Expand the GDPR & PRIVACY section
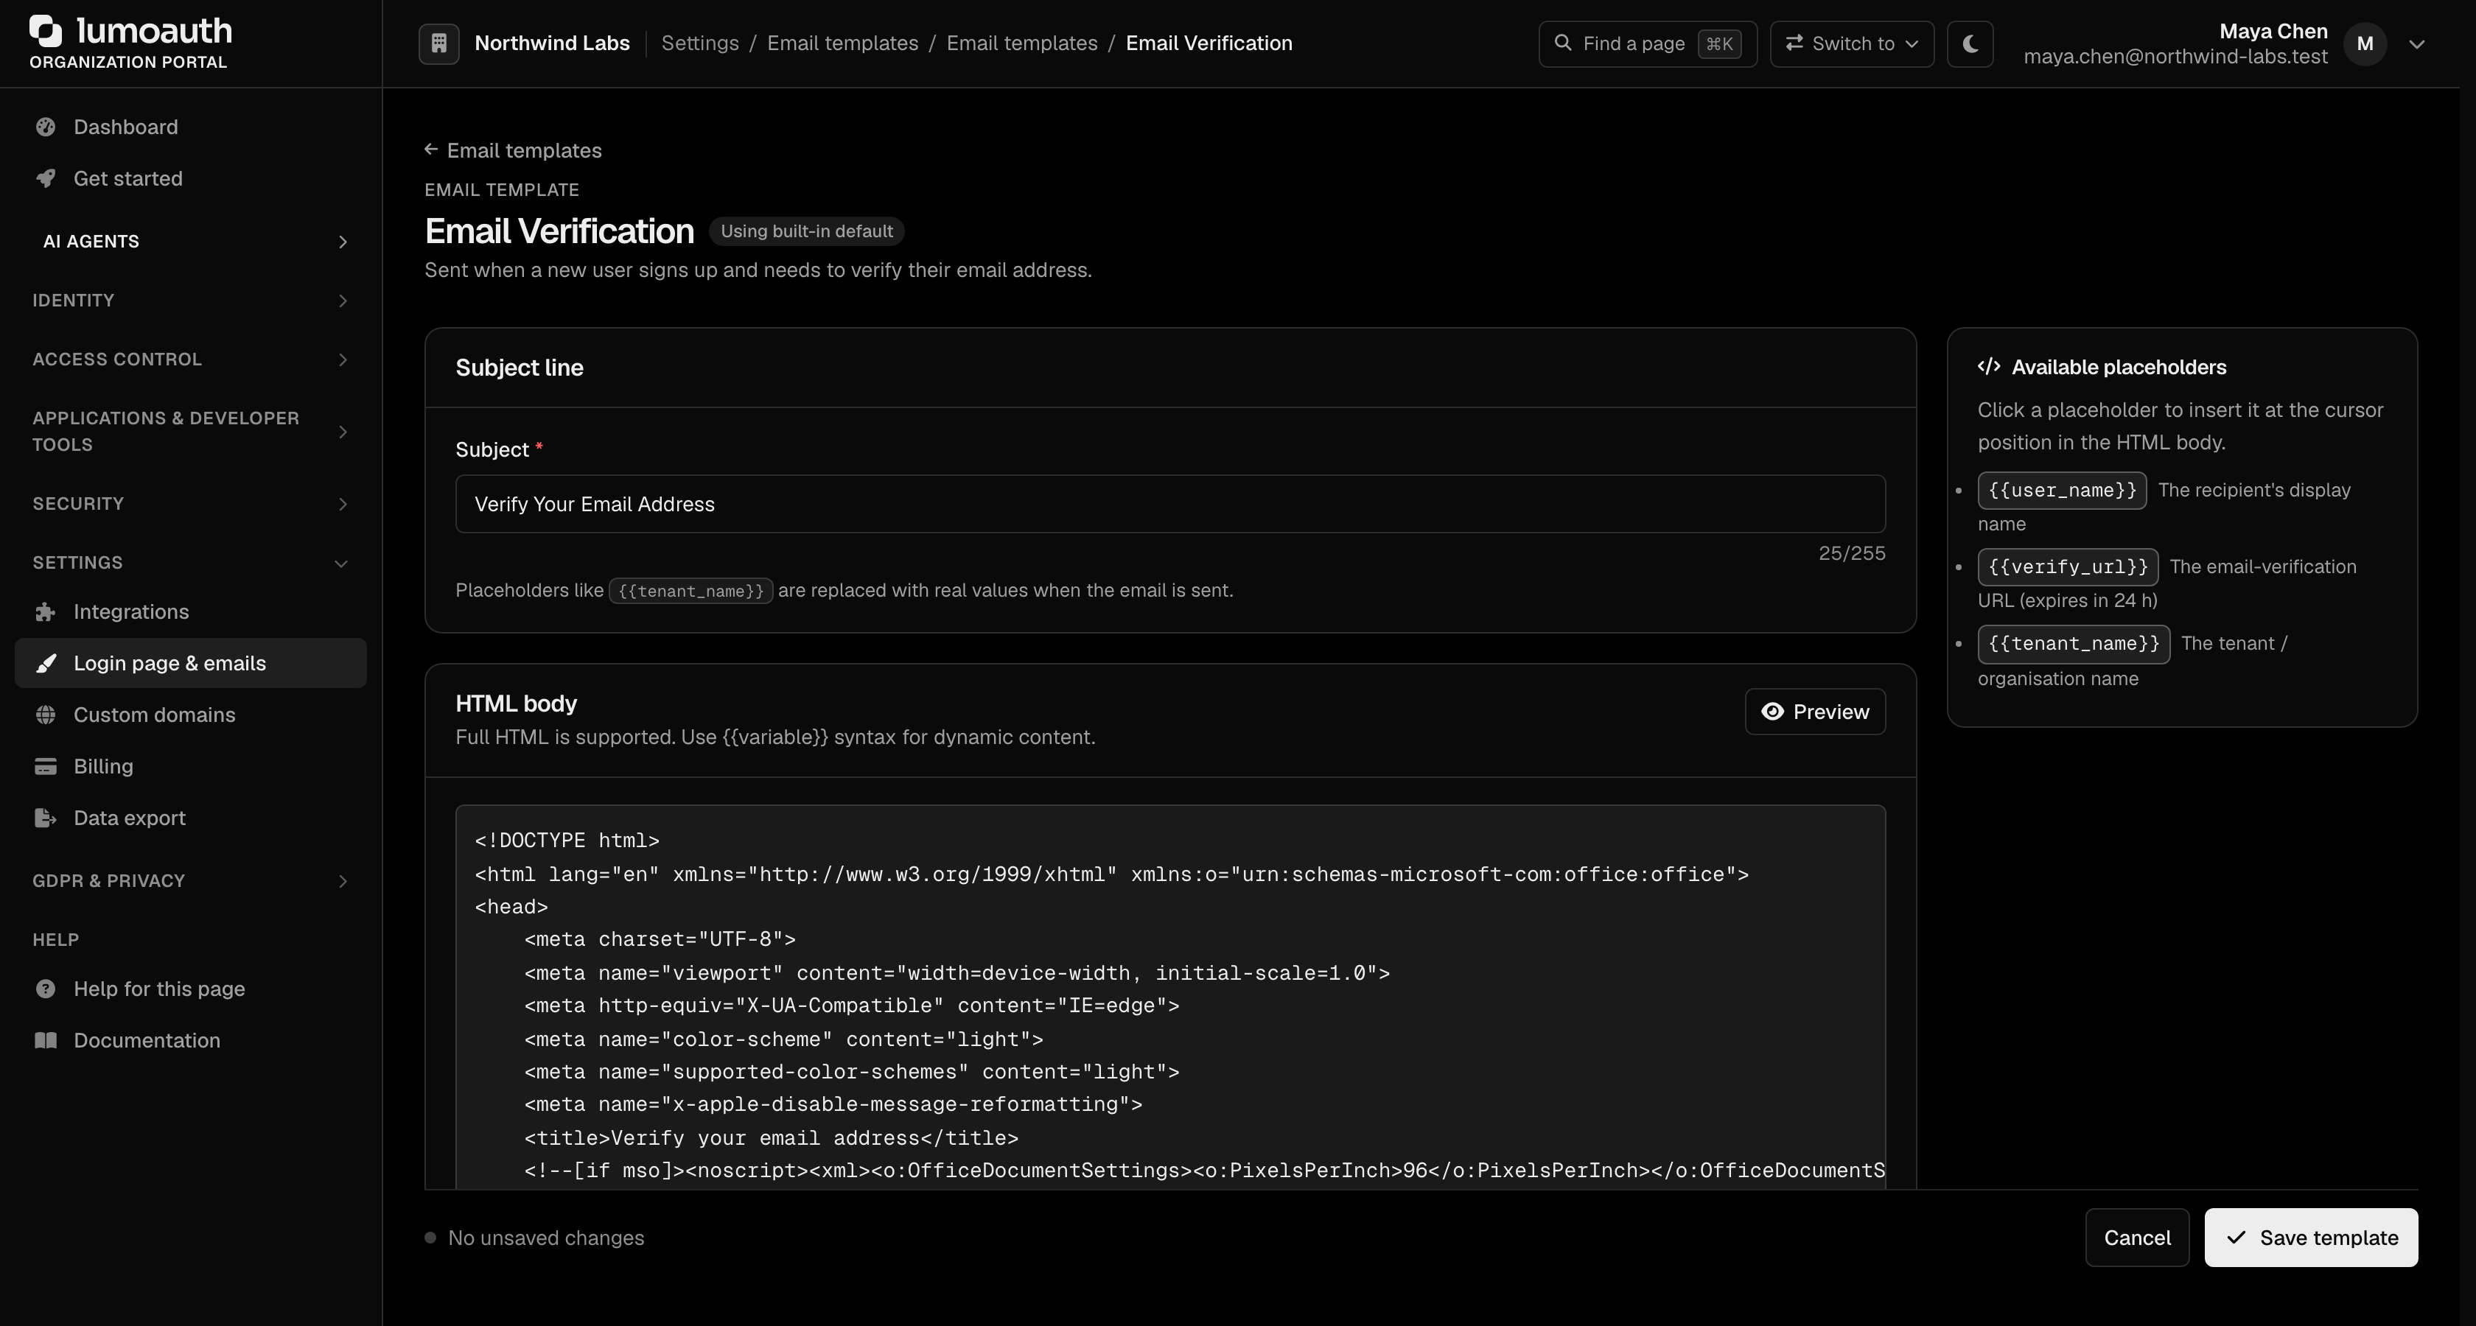Viewport: 2476px width, 1326px height. click(190, 881)
